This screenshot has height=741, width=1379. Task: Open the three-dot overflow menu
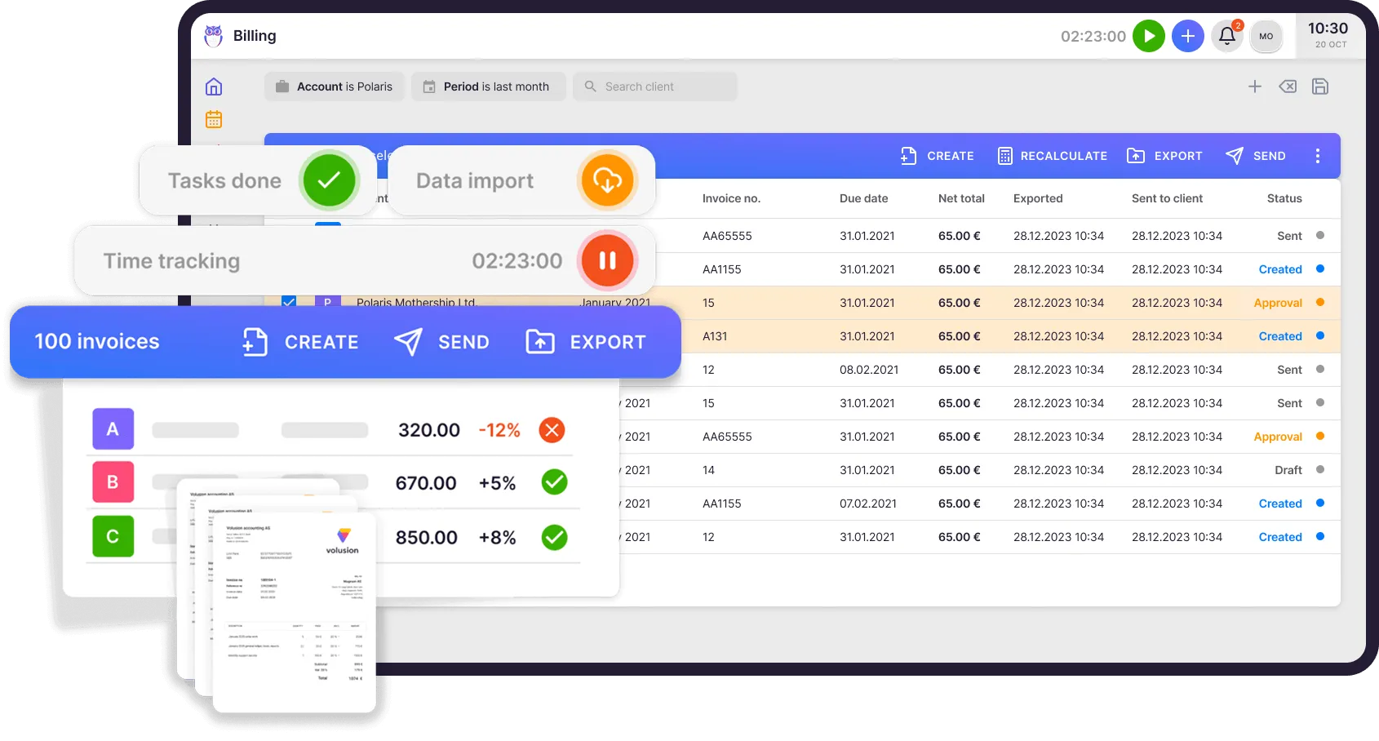tap(1318, 155)
